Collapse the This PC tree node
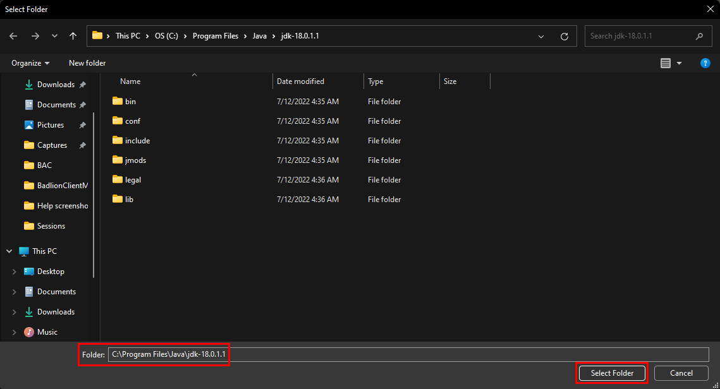This screenshot has width=720, height=389. (9, 251)
